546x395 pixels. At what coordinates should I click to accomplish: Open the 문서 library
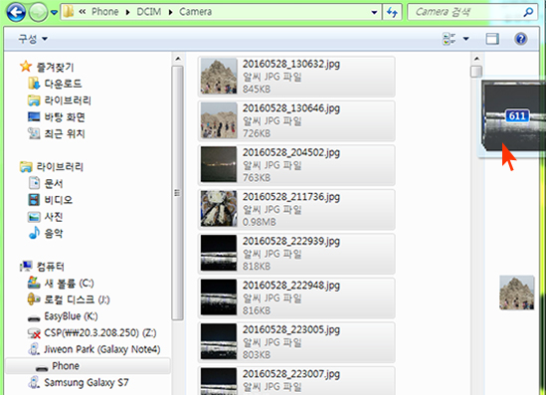pyautogui.click(x=54, y=183)
